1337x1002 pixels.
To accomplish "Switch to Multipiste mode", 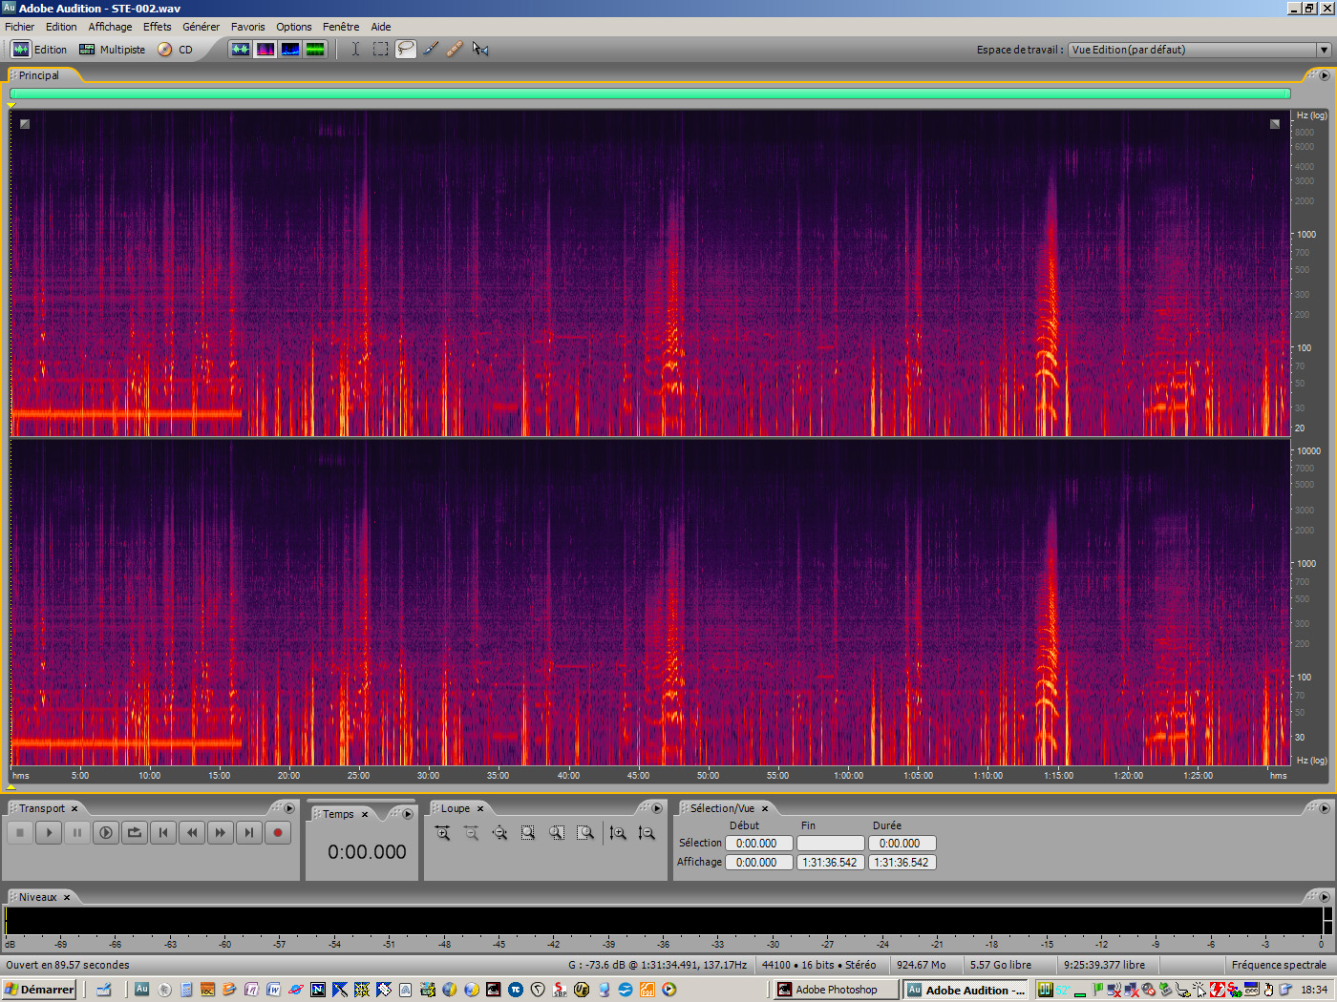I will tap(112, 49).
